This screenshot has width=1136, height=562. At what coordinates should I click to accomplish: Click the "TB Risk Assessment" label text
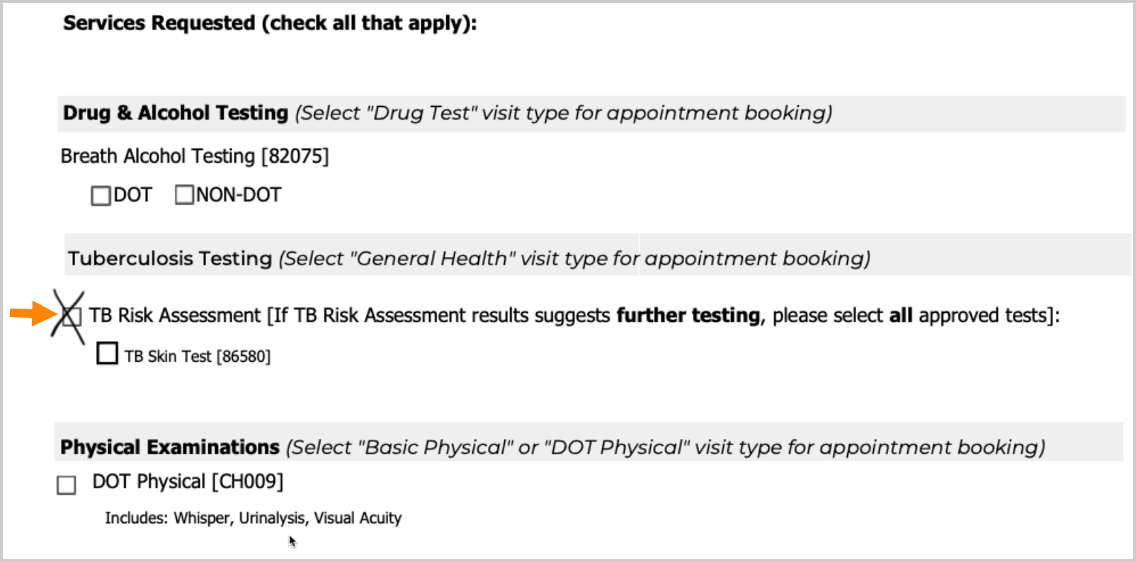click(x=175, y=316)
